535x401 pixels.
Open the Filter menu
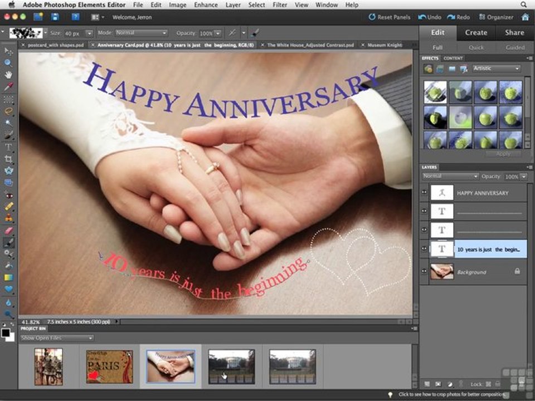280,5
